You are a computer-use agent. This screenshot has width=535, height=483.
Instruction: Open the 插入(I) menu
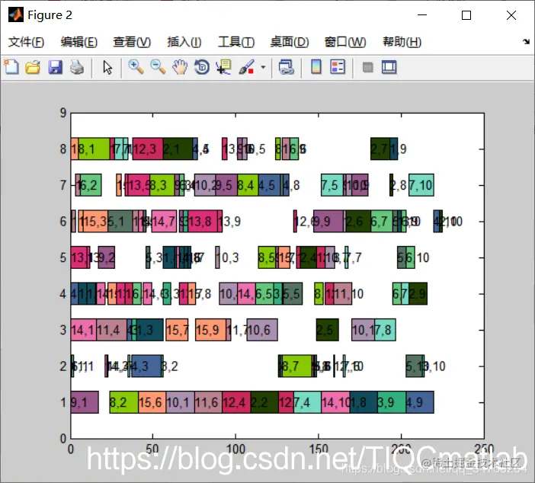[184, 42]
